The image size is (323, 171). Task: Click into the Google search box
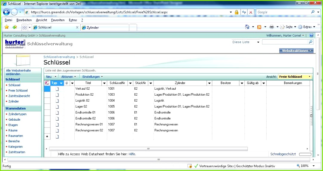click(282, 12)
